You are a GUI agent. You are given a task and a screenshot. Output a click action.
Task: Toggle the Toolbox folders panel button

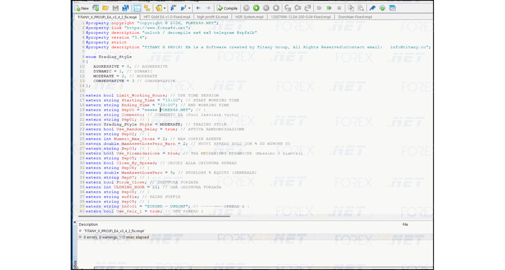point(147,8)
